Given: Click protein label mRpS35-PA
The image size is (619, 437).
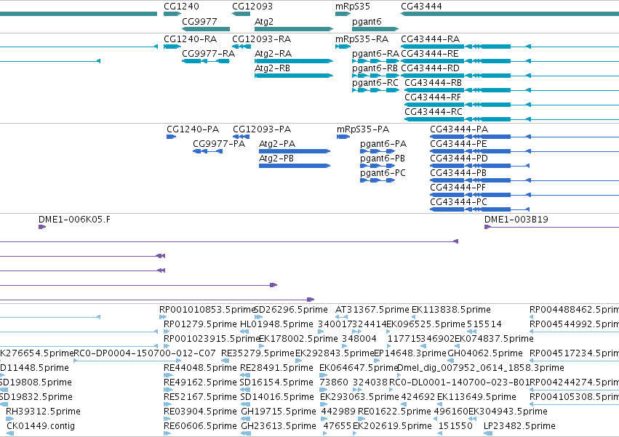Looking at the screenshot, I should [363, 129].
